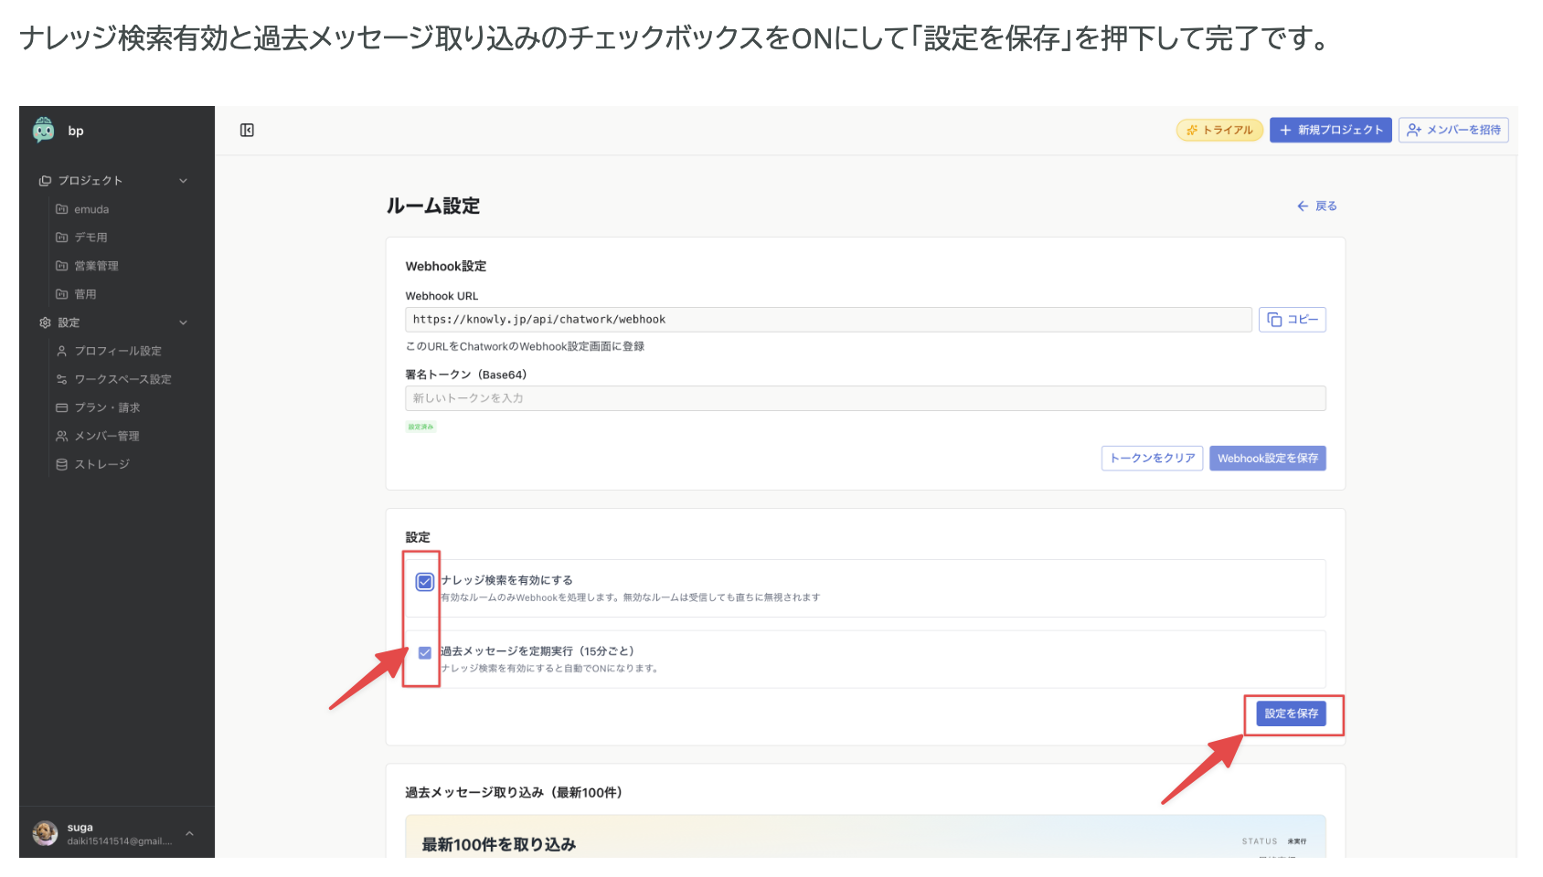Select the デモ用 project
1543x877 pixels.
[90, 237]
